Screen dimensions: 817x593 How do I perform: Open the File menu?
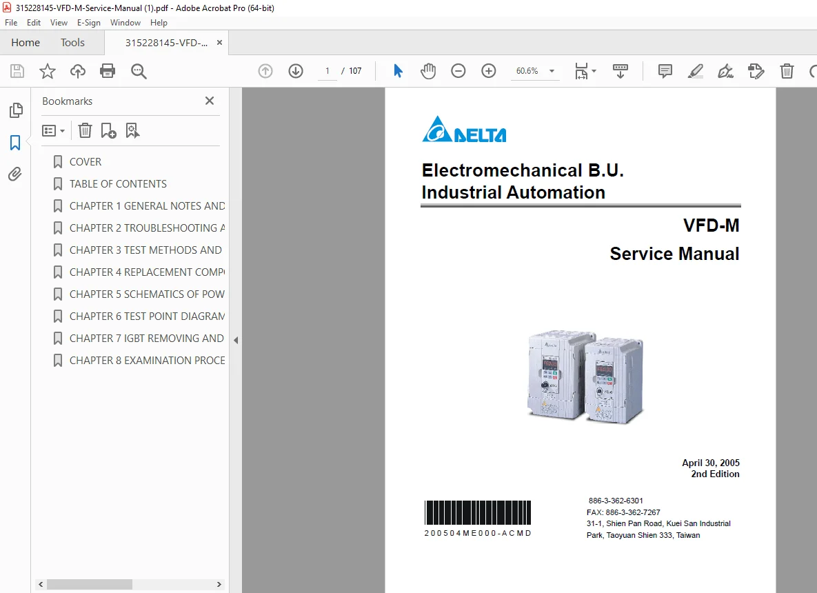pos(11,22)
